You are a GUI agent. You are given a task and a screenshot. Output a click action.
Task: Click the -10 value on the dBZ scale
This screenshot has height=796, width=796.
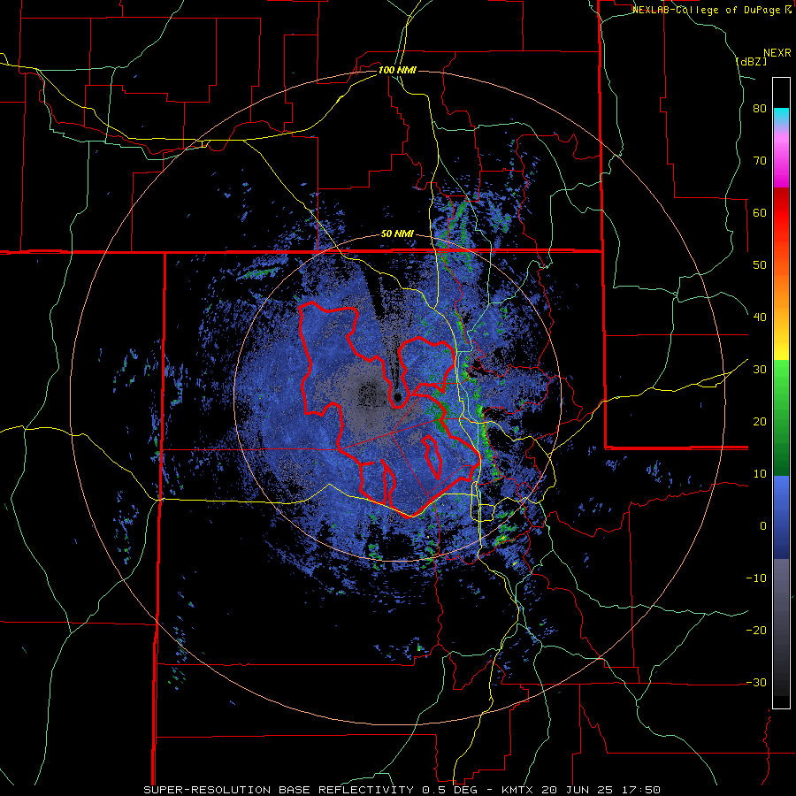pyautogui.click(x=756, y=578)
